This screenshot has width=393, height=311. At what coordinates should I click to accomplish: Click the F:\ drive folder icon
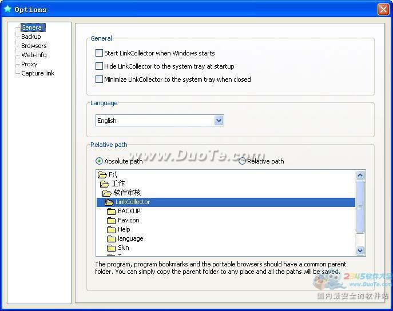[x=102, y=174]
